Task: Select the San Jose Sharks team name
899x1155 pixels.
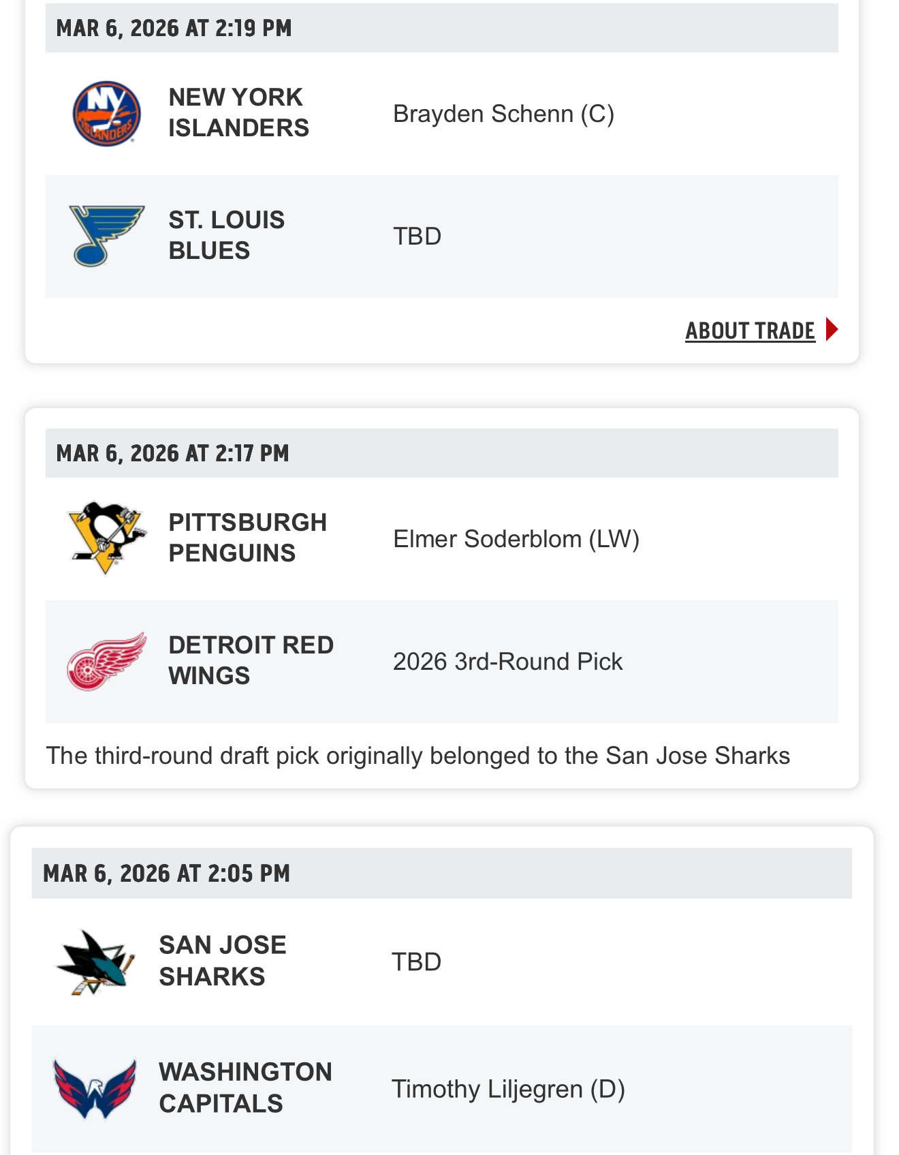Action: pyautogui.click(x=223, y=961)
